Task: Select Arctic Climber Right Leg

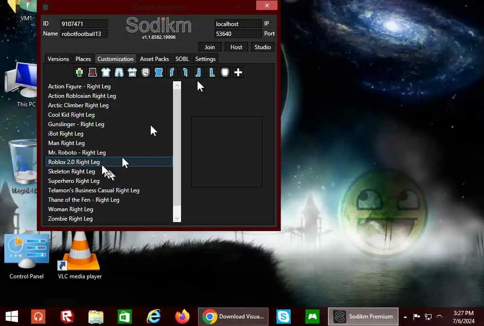Action: click(109, 105)
